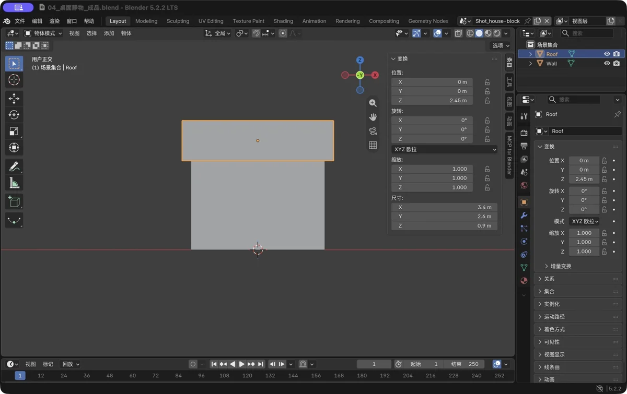Switch to the Modeling workspace tab

pyautogui.click(x=146, y=21)
